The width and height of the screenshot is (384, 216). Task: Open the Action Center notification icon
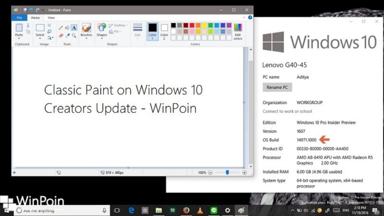click(375, 210)
